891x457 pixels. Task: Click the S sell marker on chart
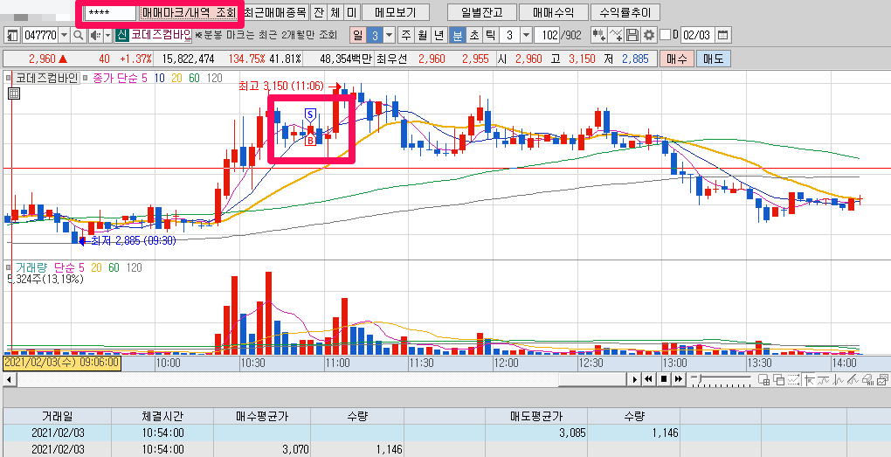(310, 114)
